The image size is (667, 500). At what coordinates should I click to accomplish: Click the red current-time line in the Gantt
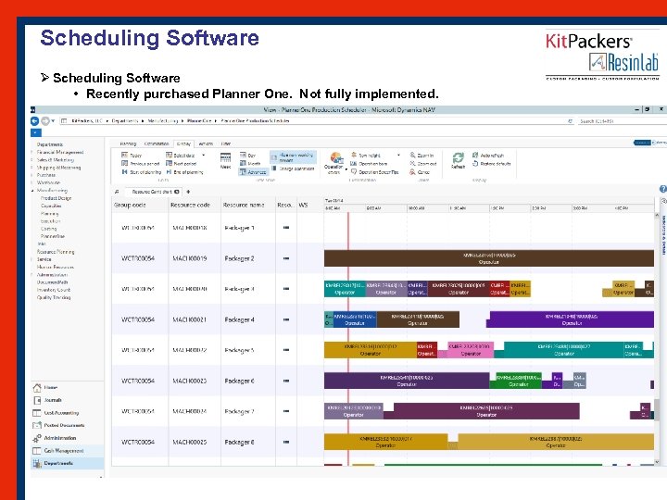(348, 340)
